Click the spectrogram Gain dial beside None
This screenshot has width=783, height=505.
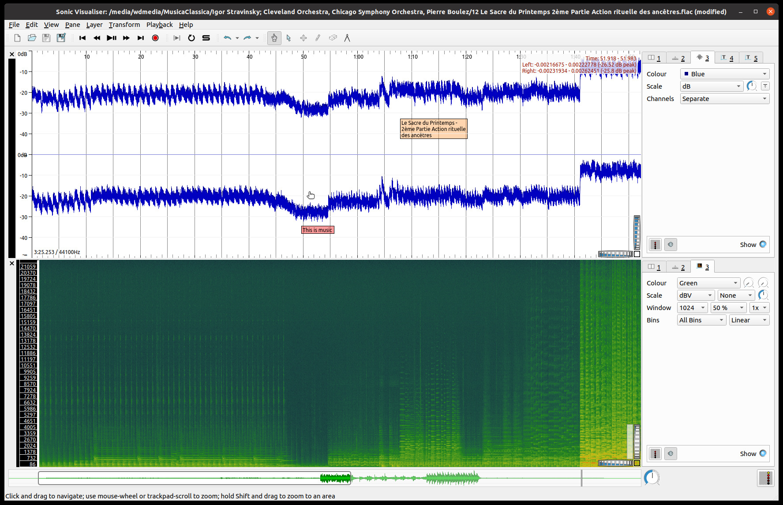point(763,295)
